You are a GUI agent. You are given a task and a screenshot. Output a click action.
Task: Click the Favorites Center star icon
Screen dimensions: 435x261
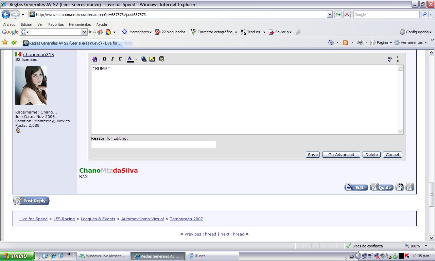pyautogui.click(x=5, y=42)
